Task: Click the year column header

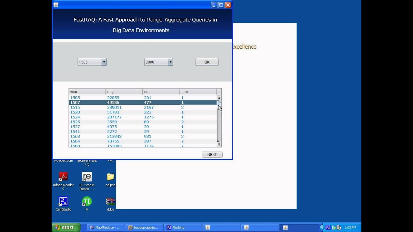Action: coord(87,92)
